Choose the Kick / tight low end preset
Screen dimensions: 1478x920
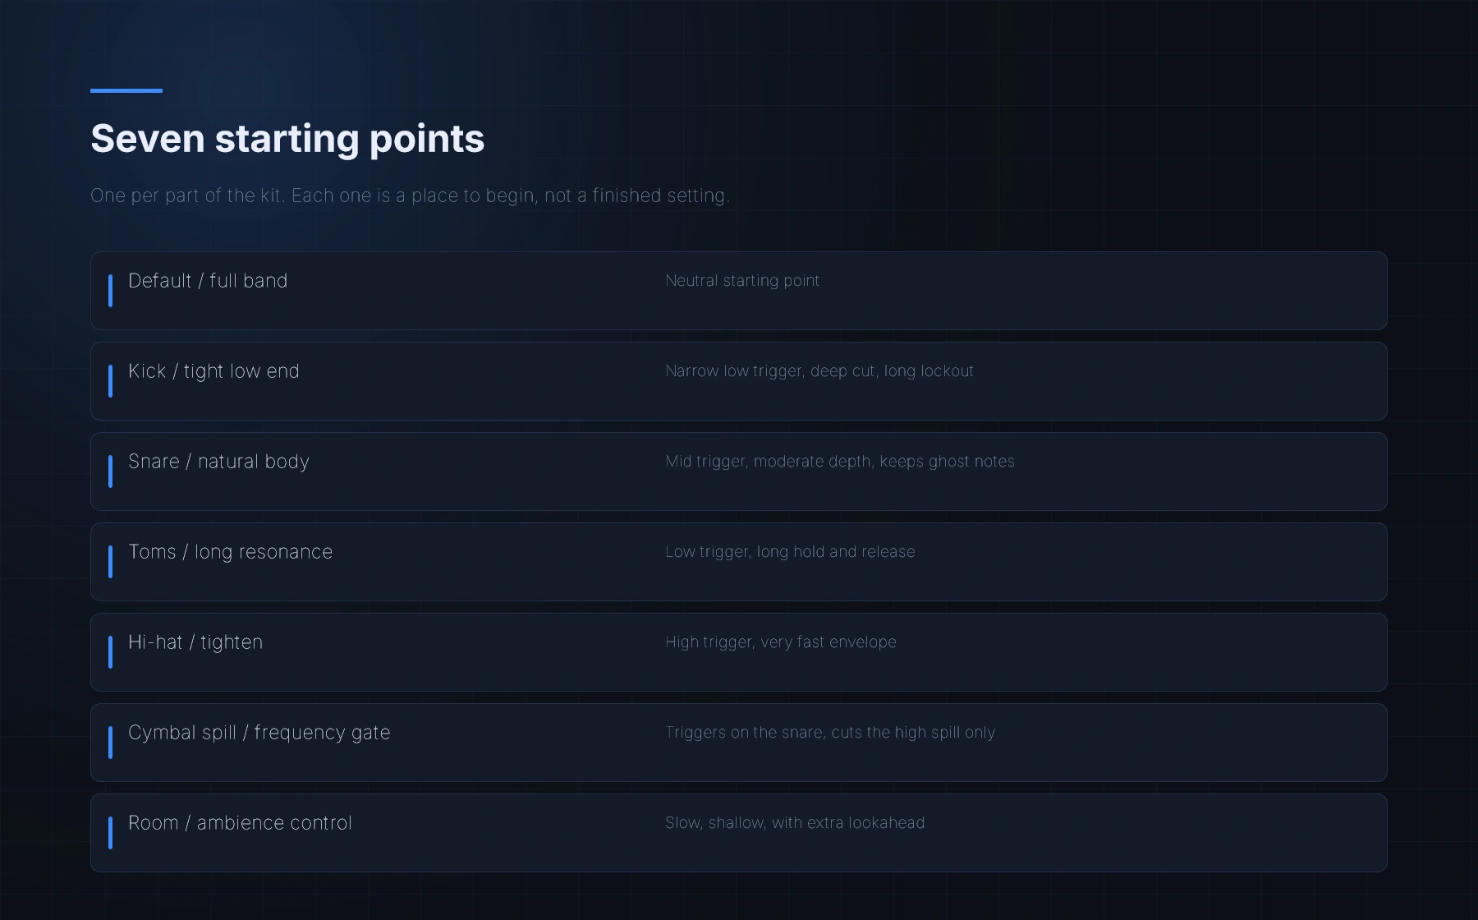coord(738,381)
